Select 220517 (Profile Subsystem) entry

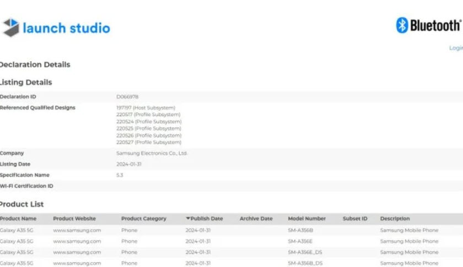148,115
